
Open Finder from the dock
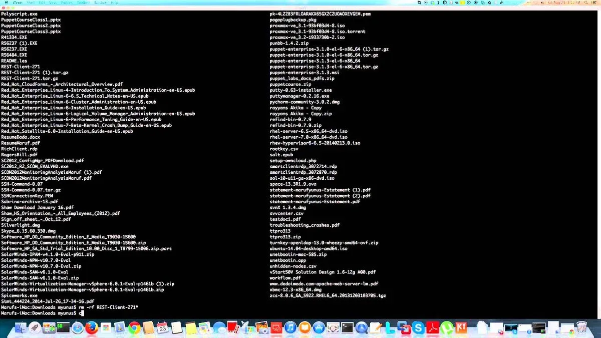pos(21,328)
